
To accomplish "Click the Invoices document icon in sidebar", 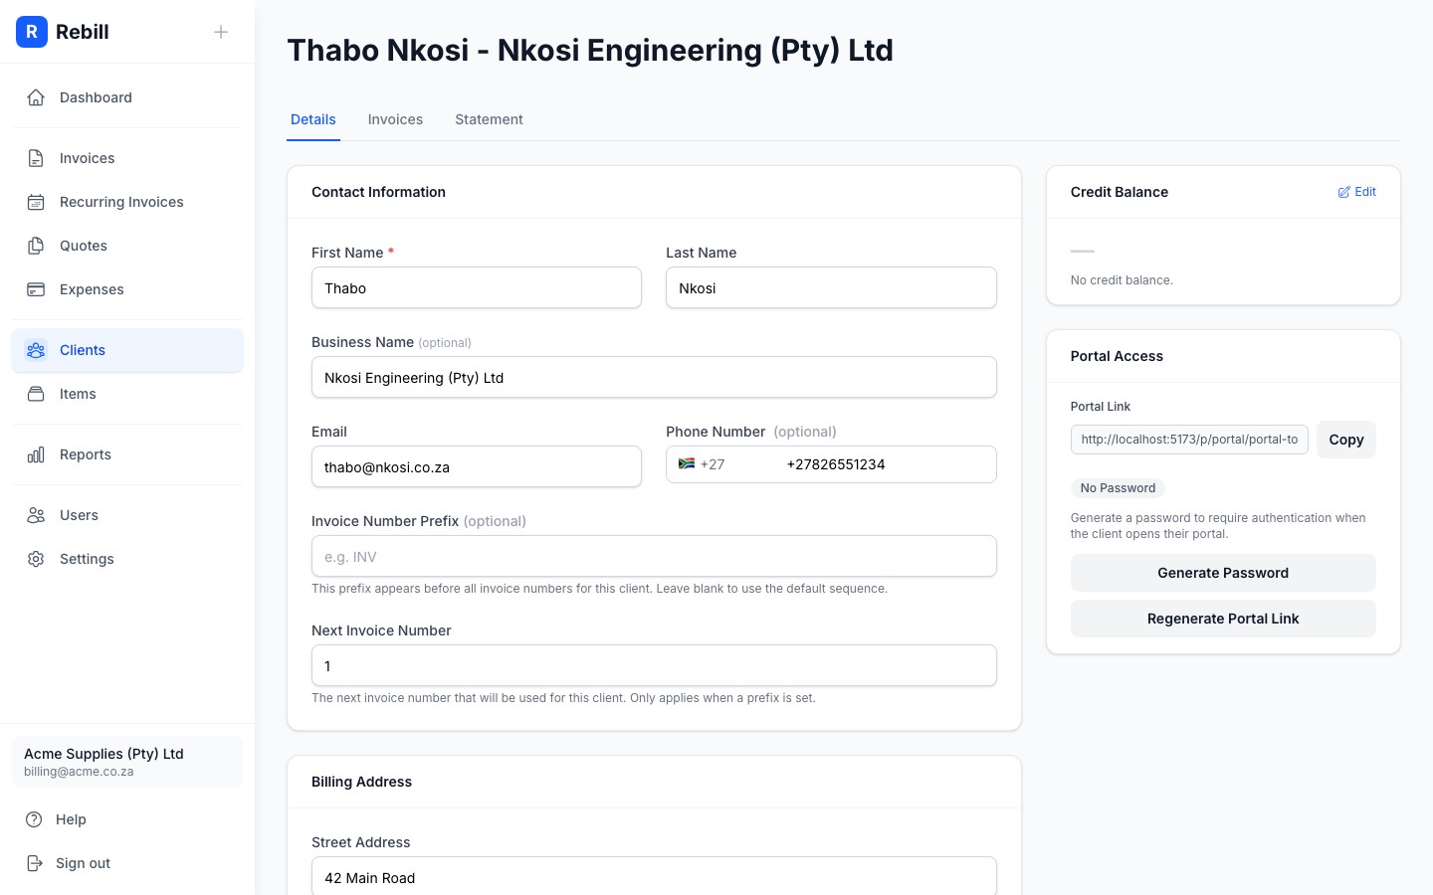I will [36, 158].
